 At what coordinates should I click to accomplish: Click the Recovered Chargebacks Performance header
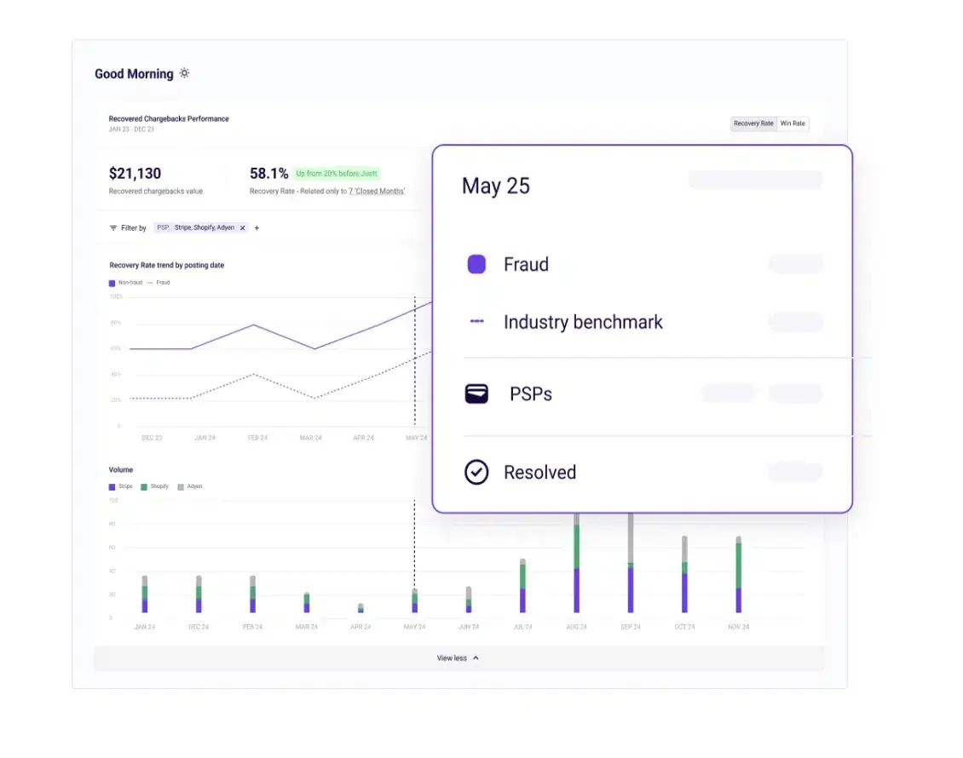click(169, 118)
